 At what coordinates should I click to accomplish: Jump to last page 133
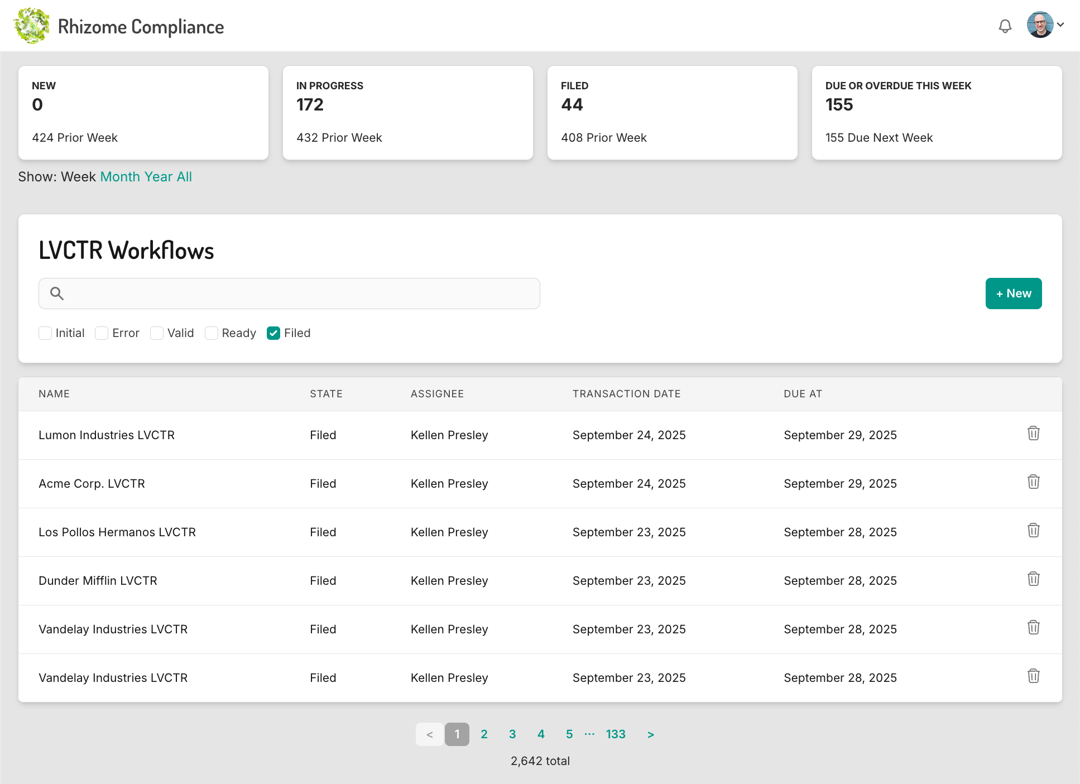point(616,734)
